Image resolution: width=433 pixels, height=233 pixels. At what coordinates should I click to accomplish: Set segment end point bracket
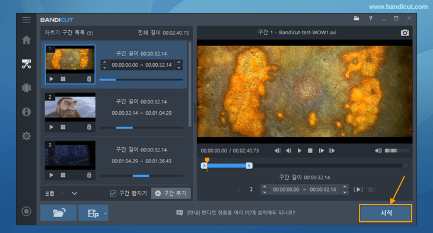point(251,189)
